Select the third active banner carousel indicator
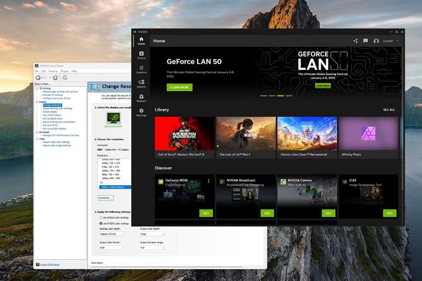Image resolution: width=422 pixels, height=281 pixels. tap(281, 96)
